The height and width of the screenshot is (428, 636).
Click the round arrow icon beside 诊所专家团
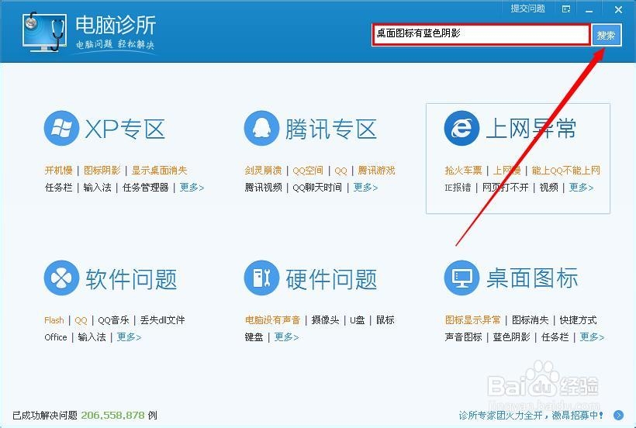click(x=619, y=415)
